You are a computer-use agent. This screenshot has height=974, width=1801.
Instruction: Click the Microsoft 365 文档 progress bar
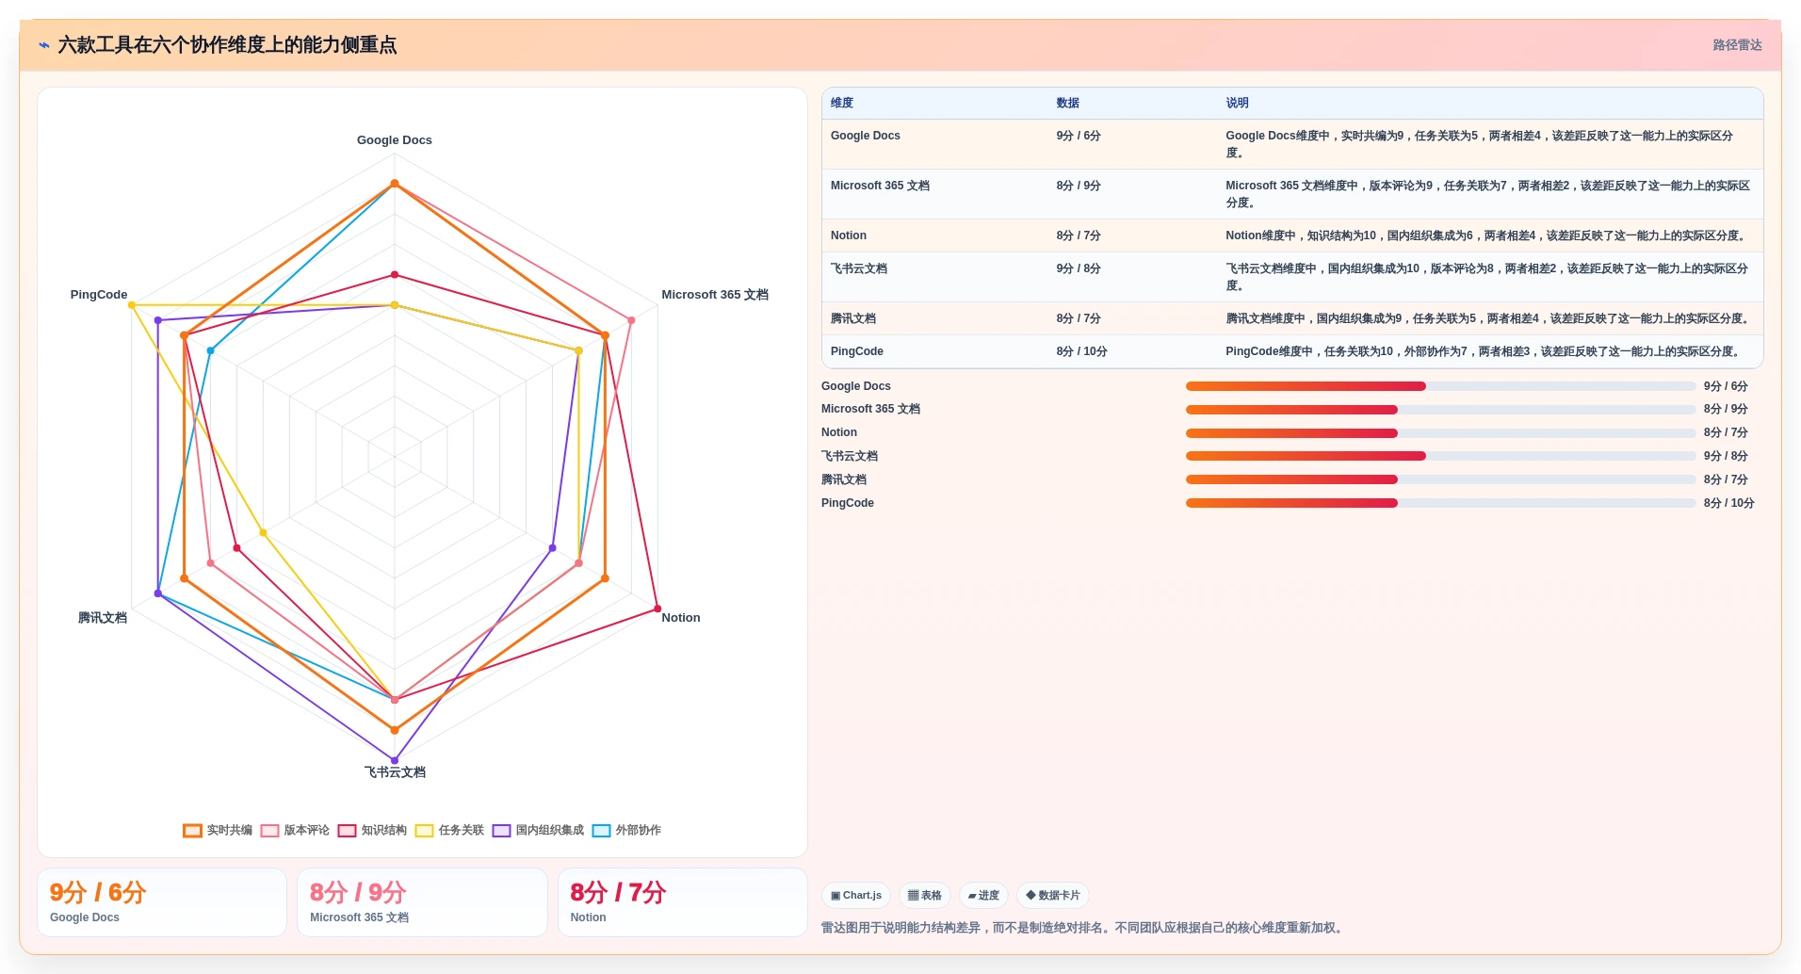1440,410
